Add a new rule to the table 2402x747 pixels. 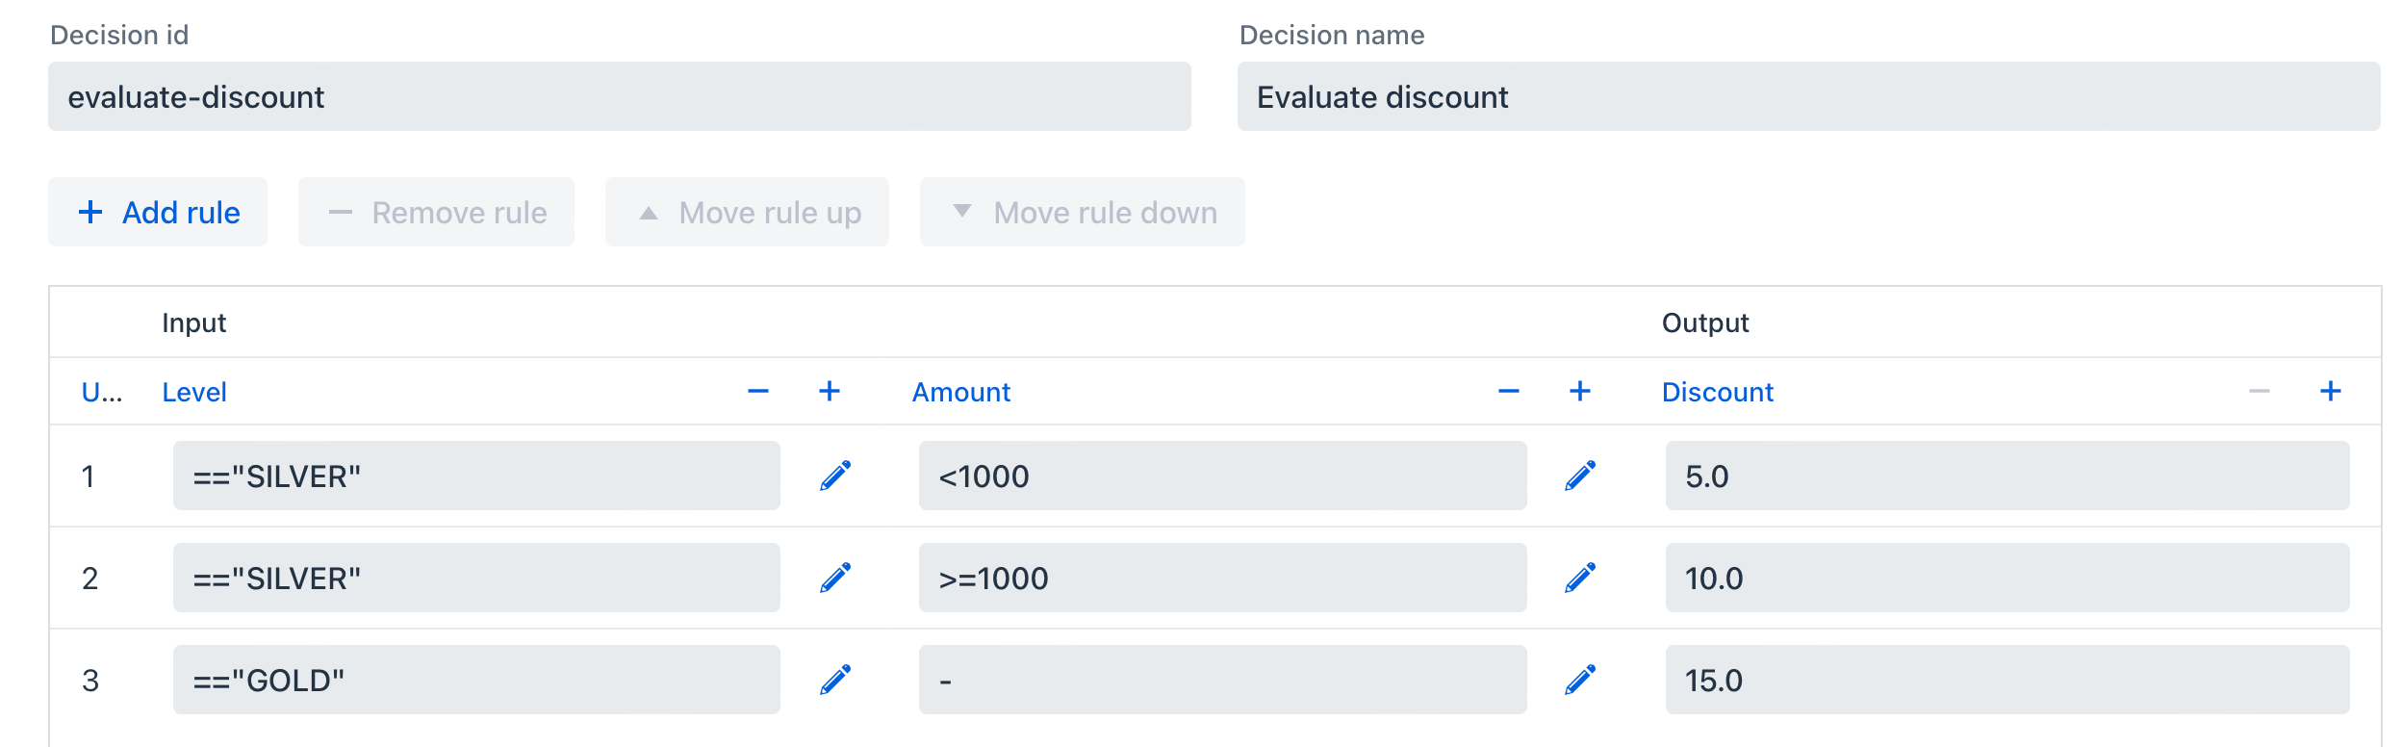[x=157, y=212]
